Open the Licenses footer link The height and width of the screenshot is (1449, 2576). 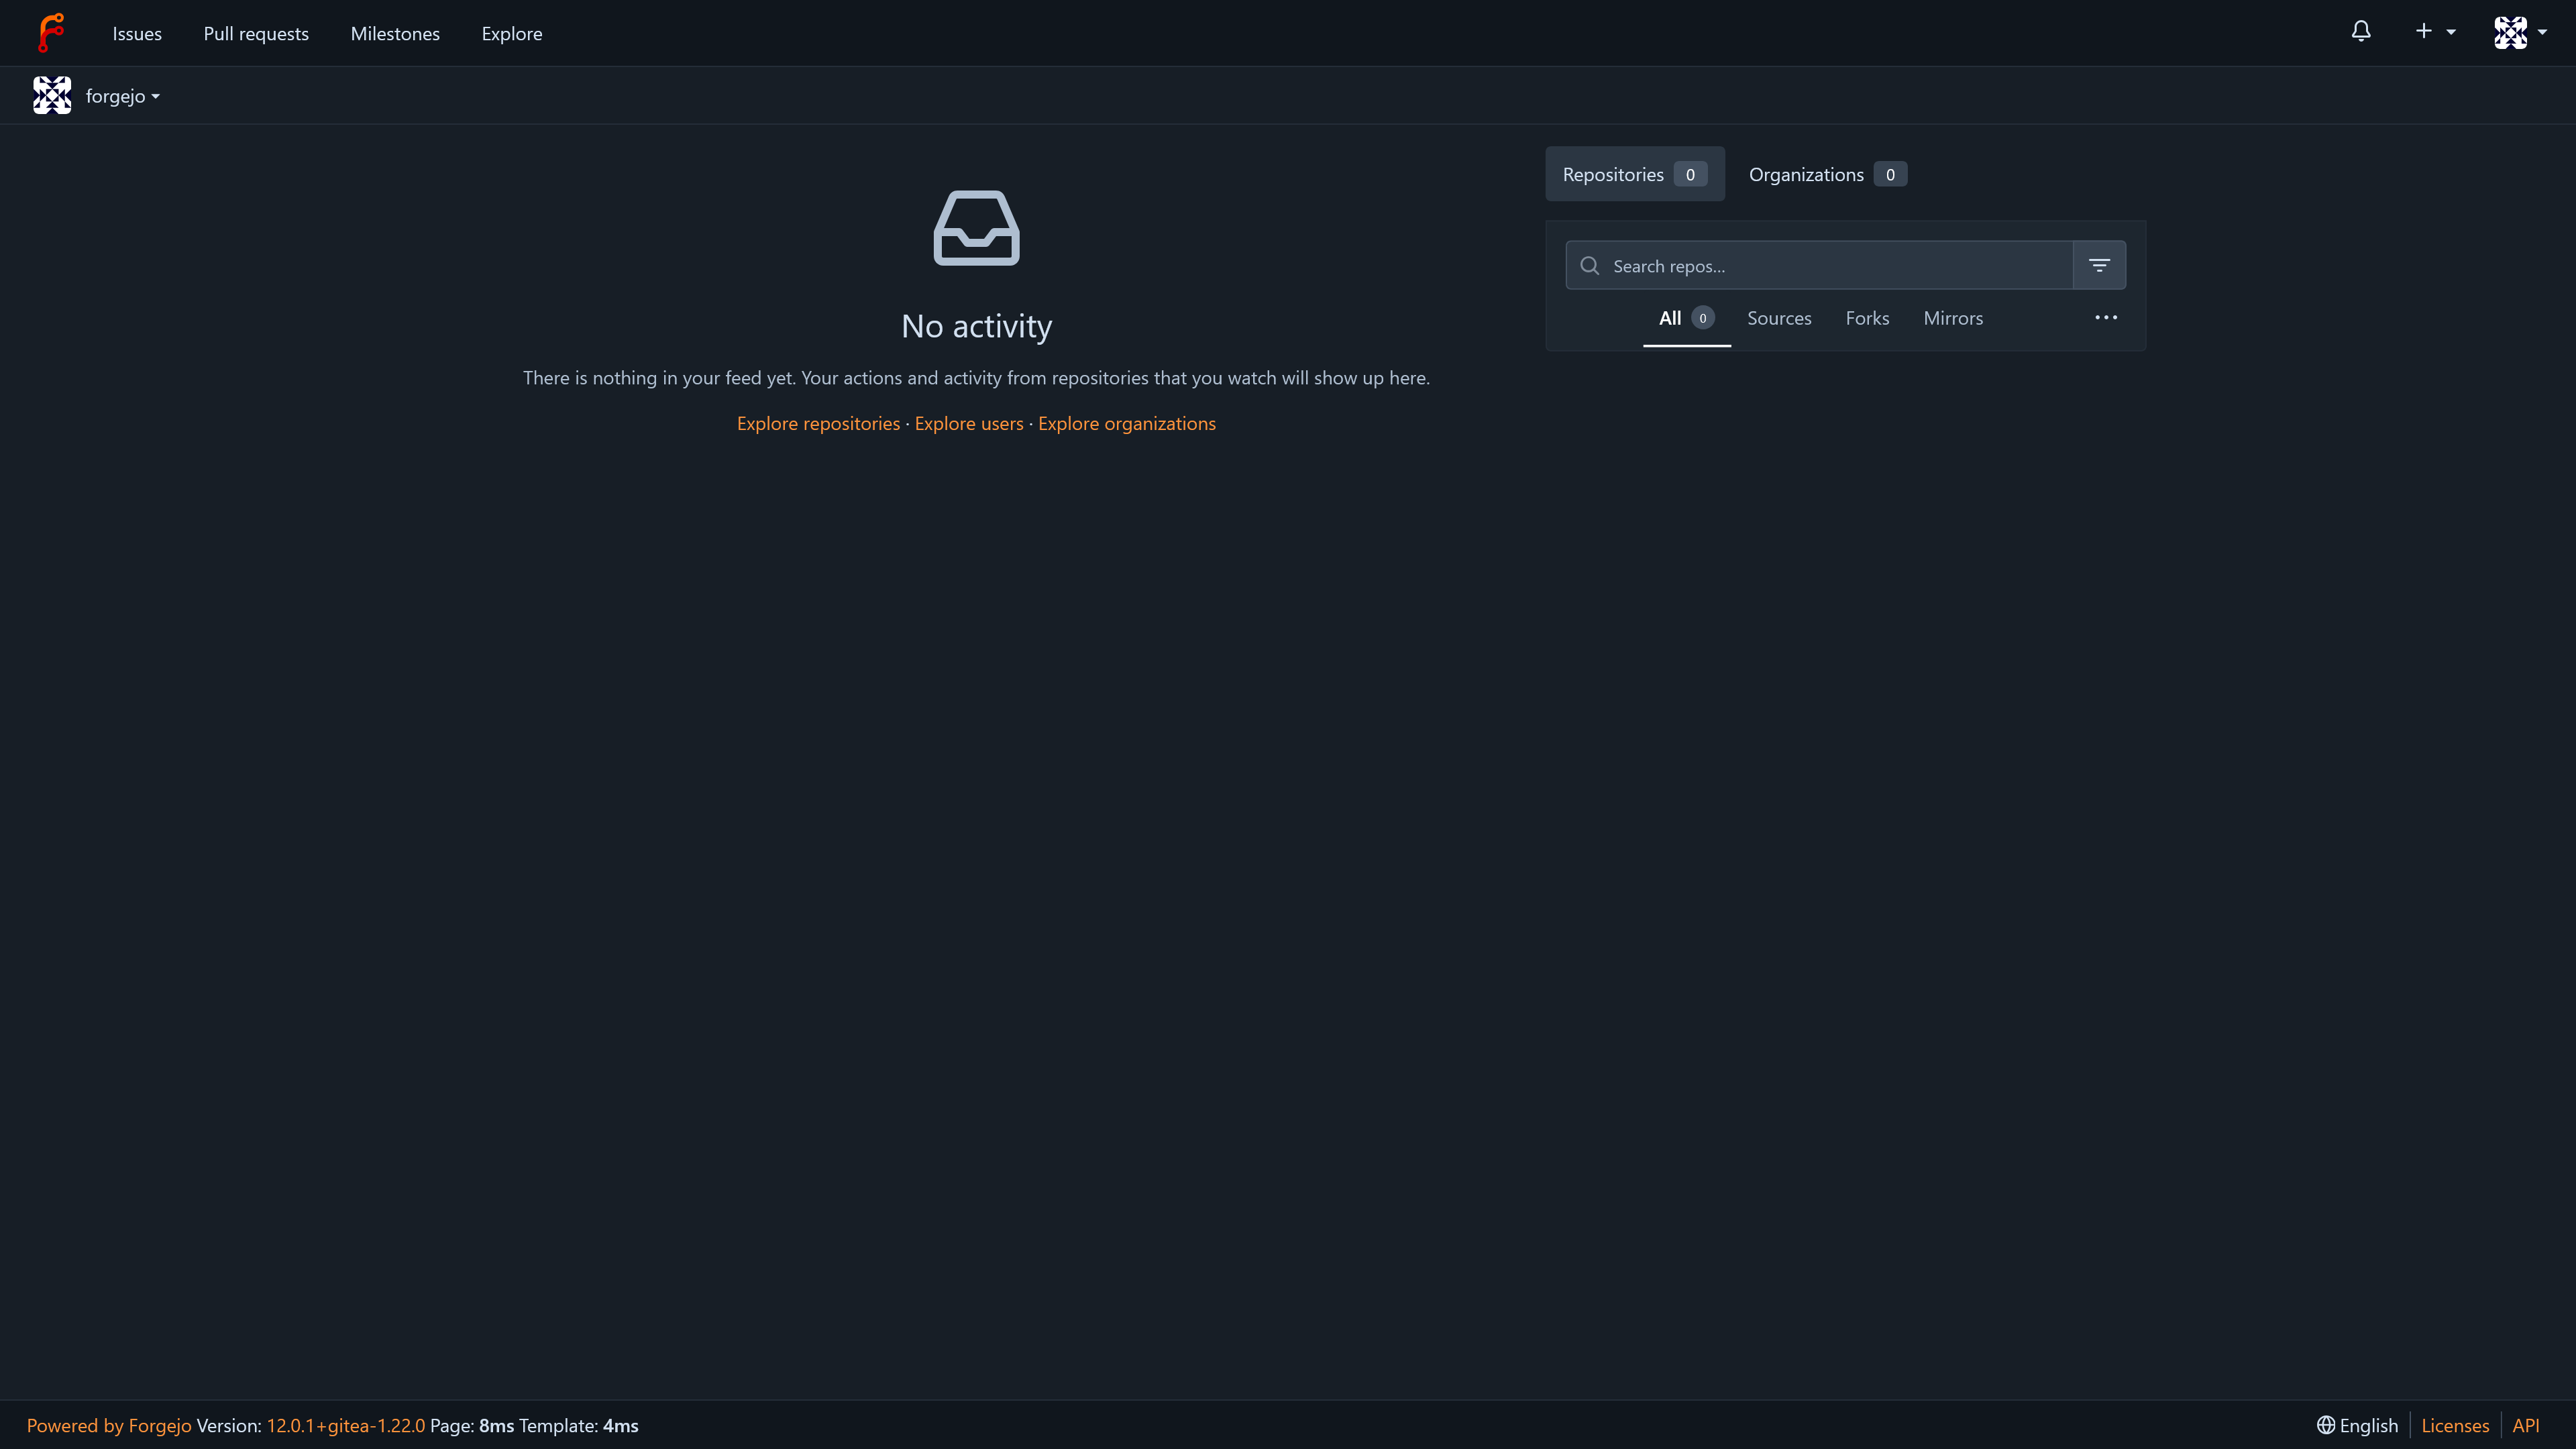click(x=2455, y=1425)
